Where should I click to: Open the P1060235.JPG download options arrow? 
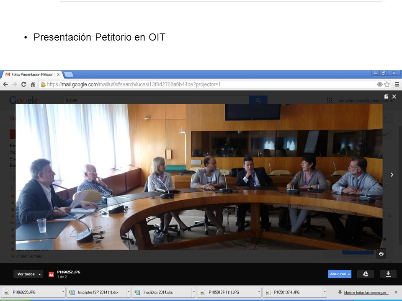pyautogui.click(x=63, y=292)
